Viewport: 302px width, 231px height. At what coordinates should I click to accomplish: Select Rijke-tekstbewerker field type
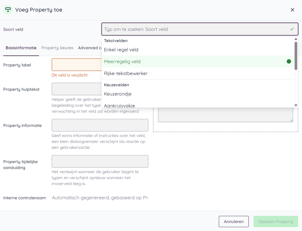[x=126, y=74]
